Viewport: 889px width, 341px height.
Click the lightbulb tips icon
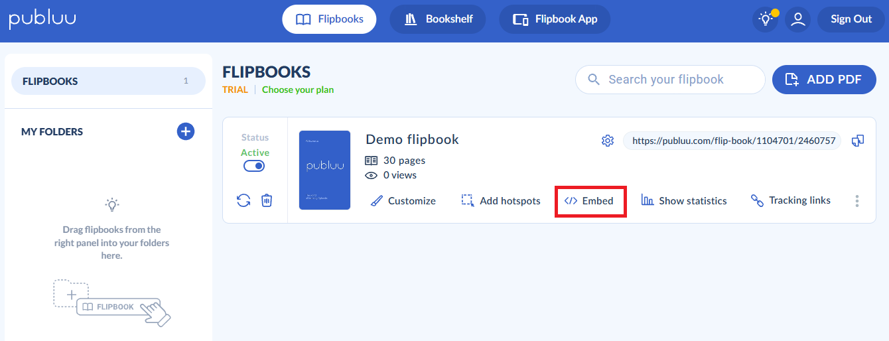[x=766, y=19]
